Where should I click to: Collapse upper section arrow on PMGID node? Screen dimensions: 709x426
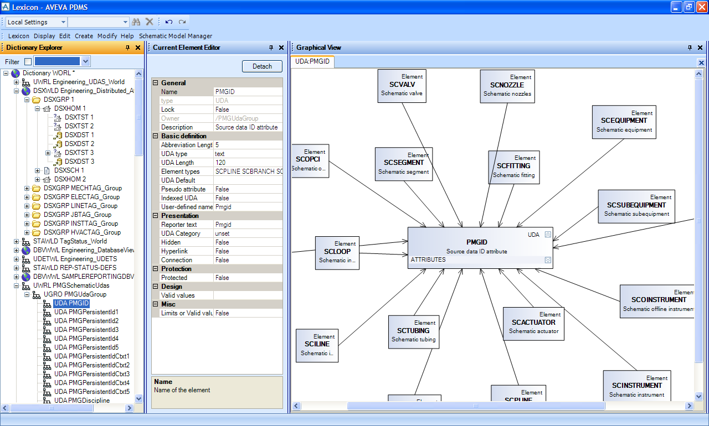click(x=548, y=235)
